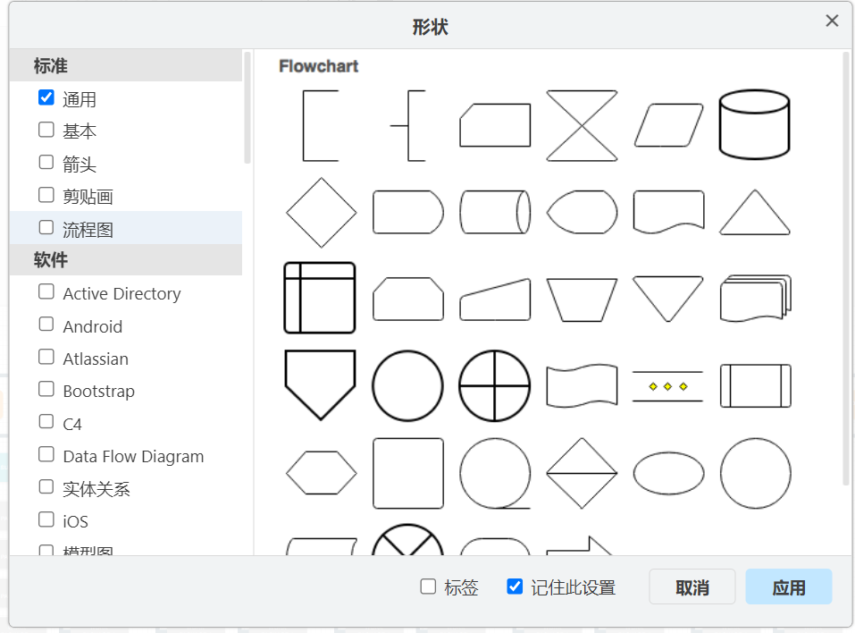Viewport: 855px width, 633px height.
Task: Check the 标签 checkbox
Action: (428, 587)
